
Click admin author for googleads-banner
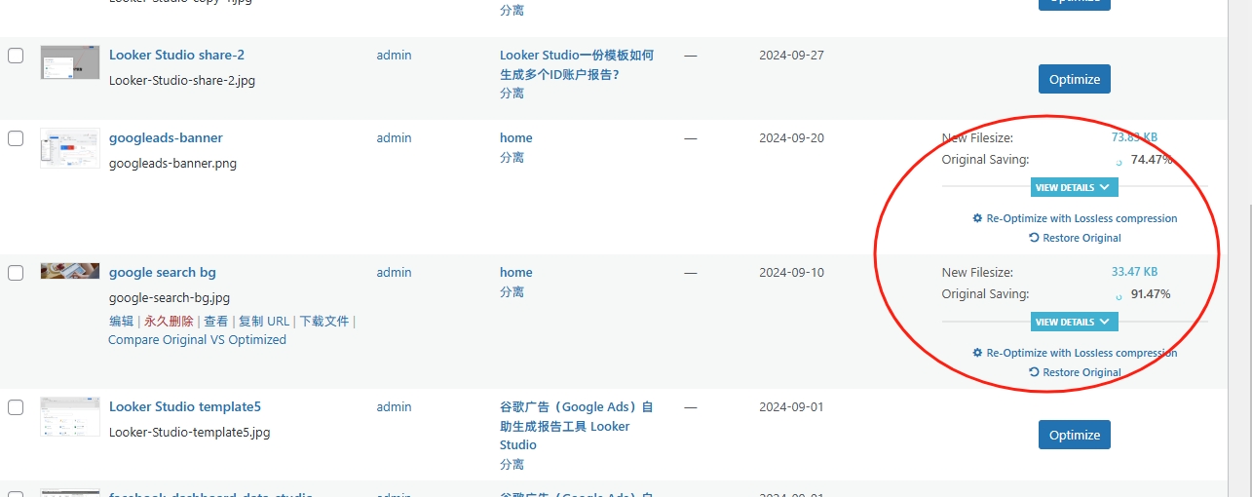[394, 138]
